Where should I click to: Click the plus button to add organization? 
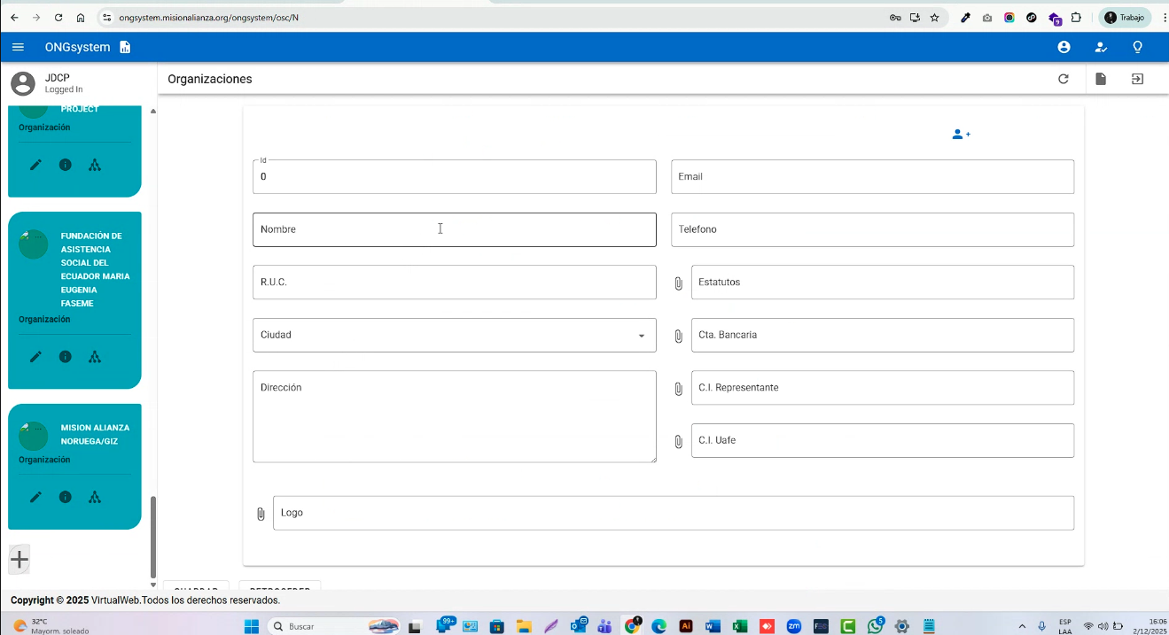point(19,559)
